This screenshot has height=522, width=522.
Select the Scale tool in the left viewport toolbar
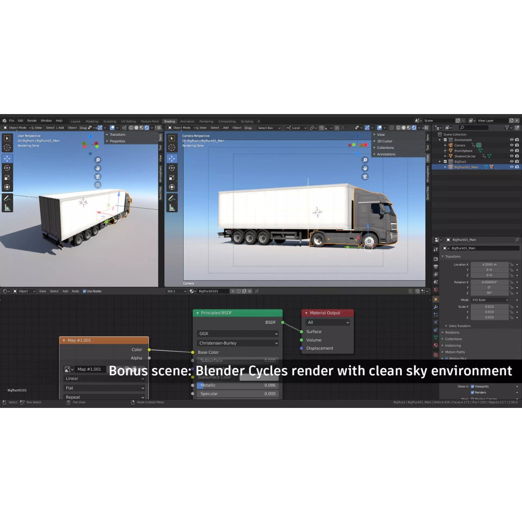click(x=7, y=177)
